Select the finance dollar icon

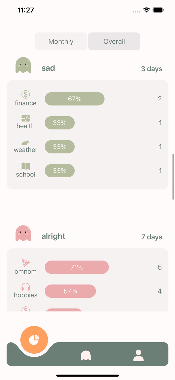(25, 94)
